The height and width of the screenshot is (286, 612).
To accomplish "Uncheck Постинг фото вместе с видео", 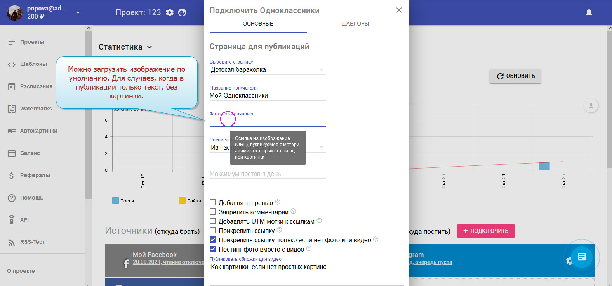I will tap(213, 249).
